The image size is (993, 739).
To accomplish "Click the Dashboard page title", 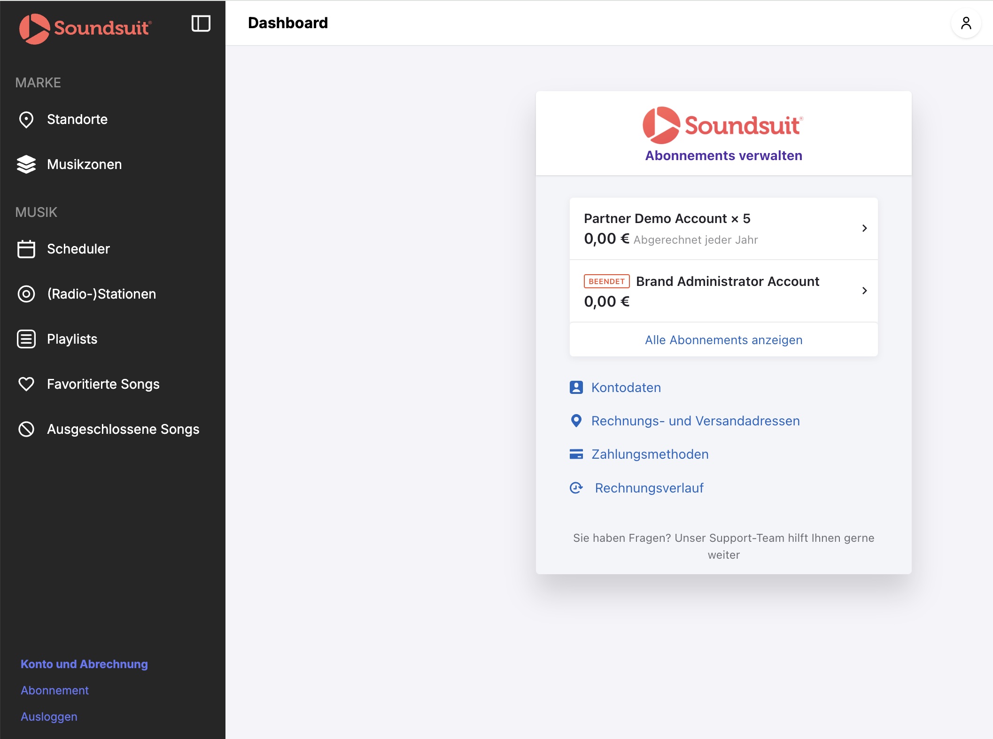I will coord(288,23).
